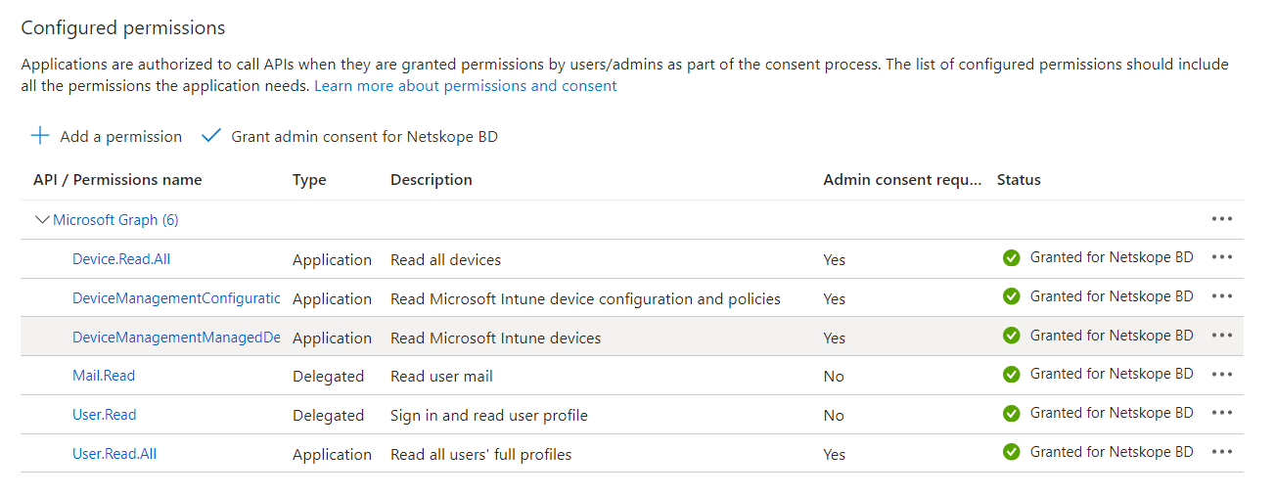Screen dimensions: 1275x496
Task: Open the ellipsis menu for Microsoft Graph row
Action: [1222, 219]
